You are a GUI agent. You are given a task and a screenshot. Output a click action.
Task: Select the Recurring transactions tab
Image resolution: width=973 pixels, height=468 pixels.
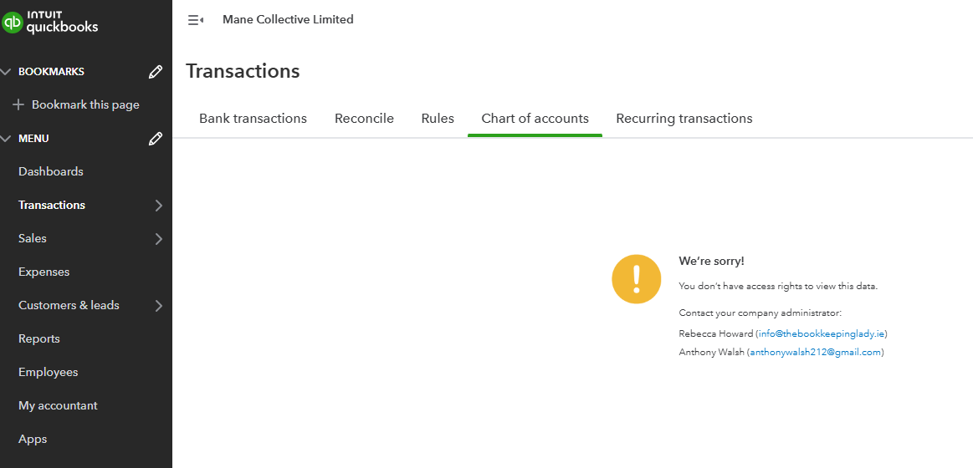[684, 119]
